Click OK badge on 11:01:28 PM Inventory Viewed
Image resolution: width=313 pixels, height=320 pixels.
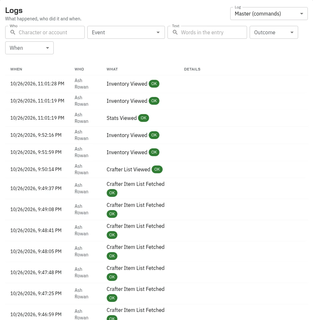[x=154, y=84]
